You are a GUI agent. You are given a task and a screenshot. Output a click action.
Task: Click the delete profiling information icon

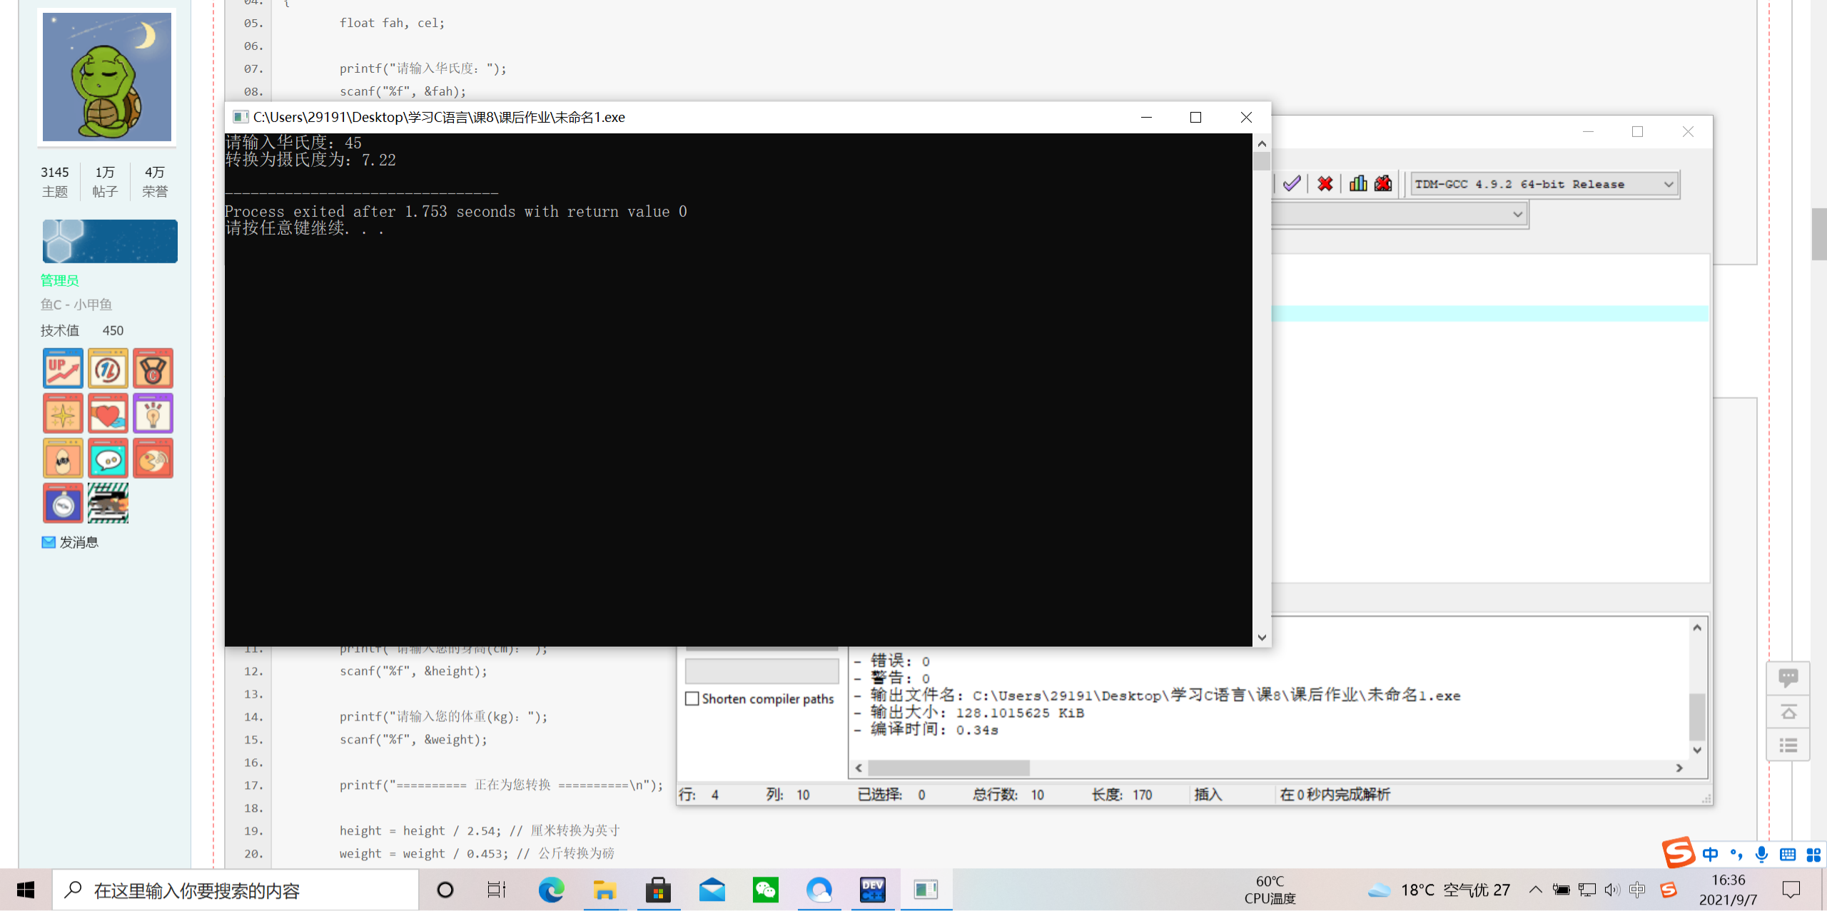tap(1383, 184)
